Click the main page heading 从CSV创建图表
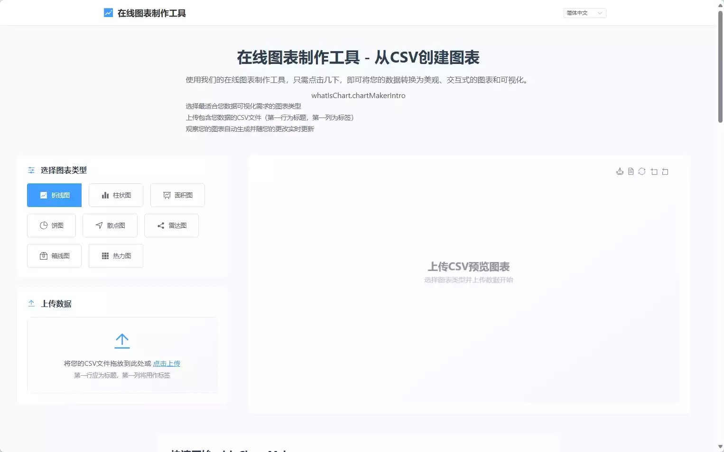The width and height of the screenshot is (724, 452). (358, 57)
